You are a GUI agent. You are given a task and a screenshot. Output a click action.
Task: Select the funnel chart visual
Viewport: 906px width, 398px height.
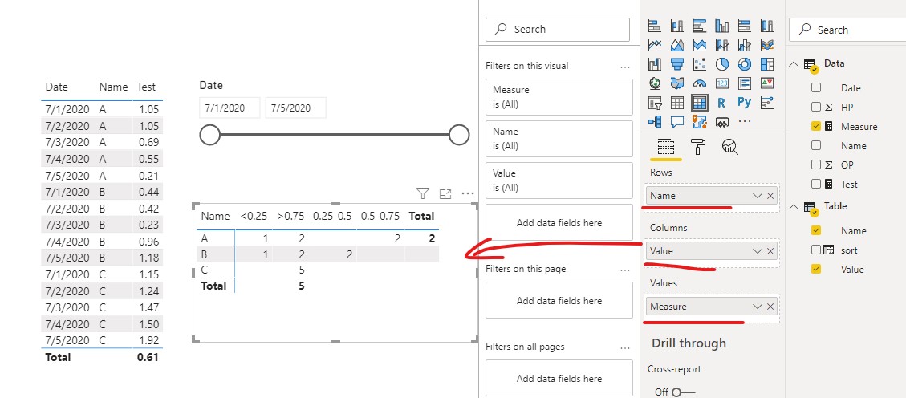pos(676,63)
